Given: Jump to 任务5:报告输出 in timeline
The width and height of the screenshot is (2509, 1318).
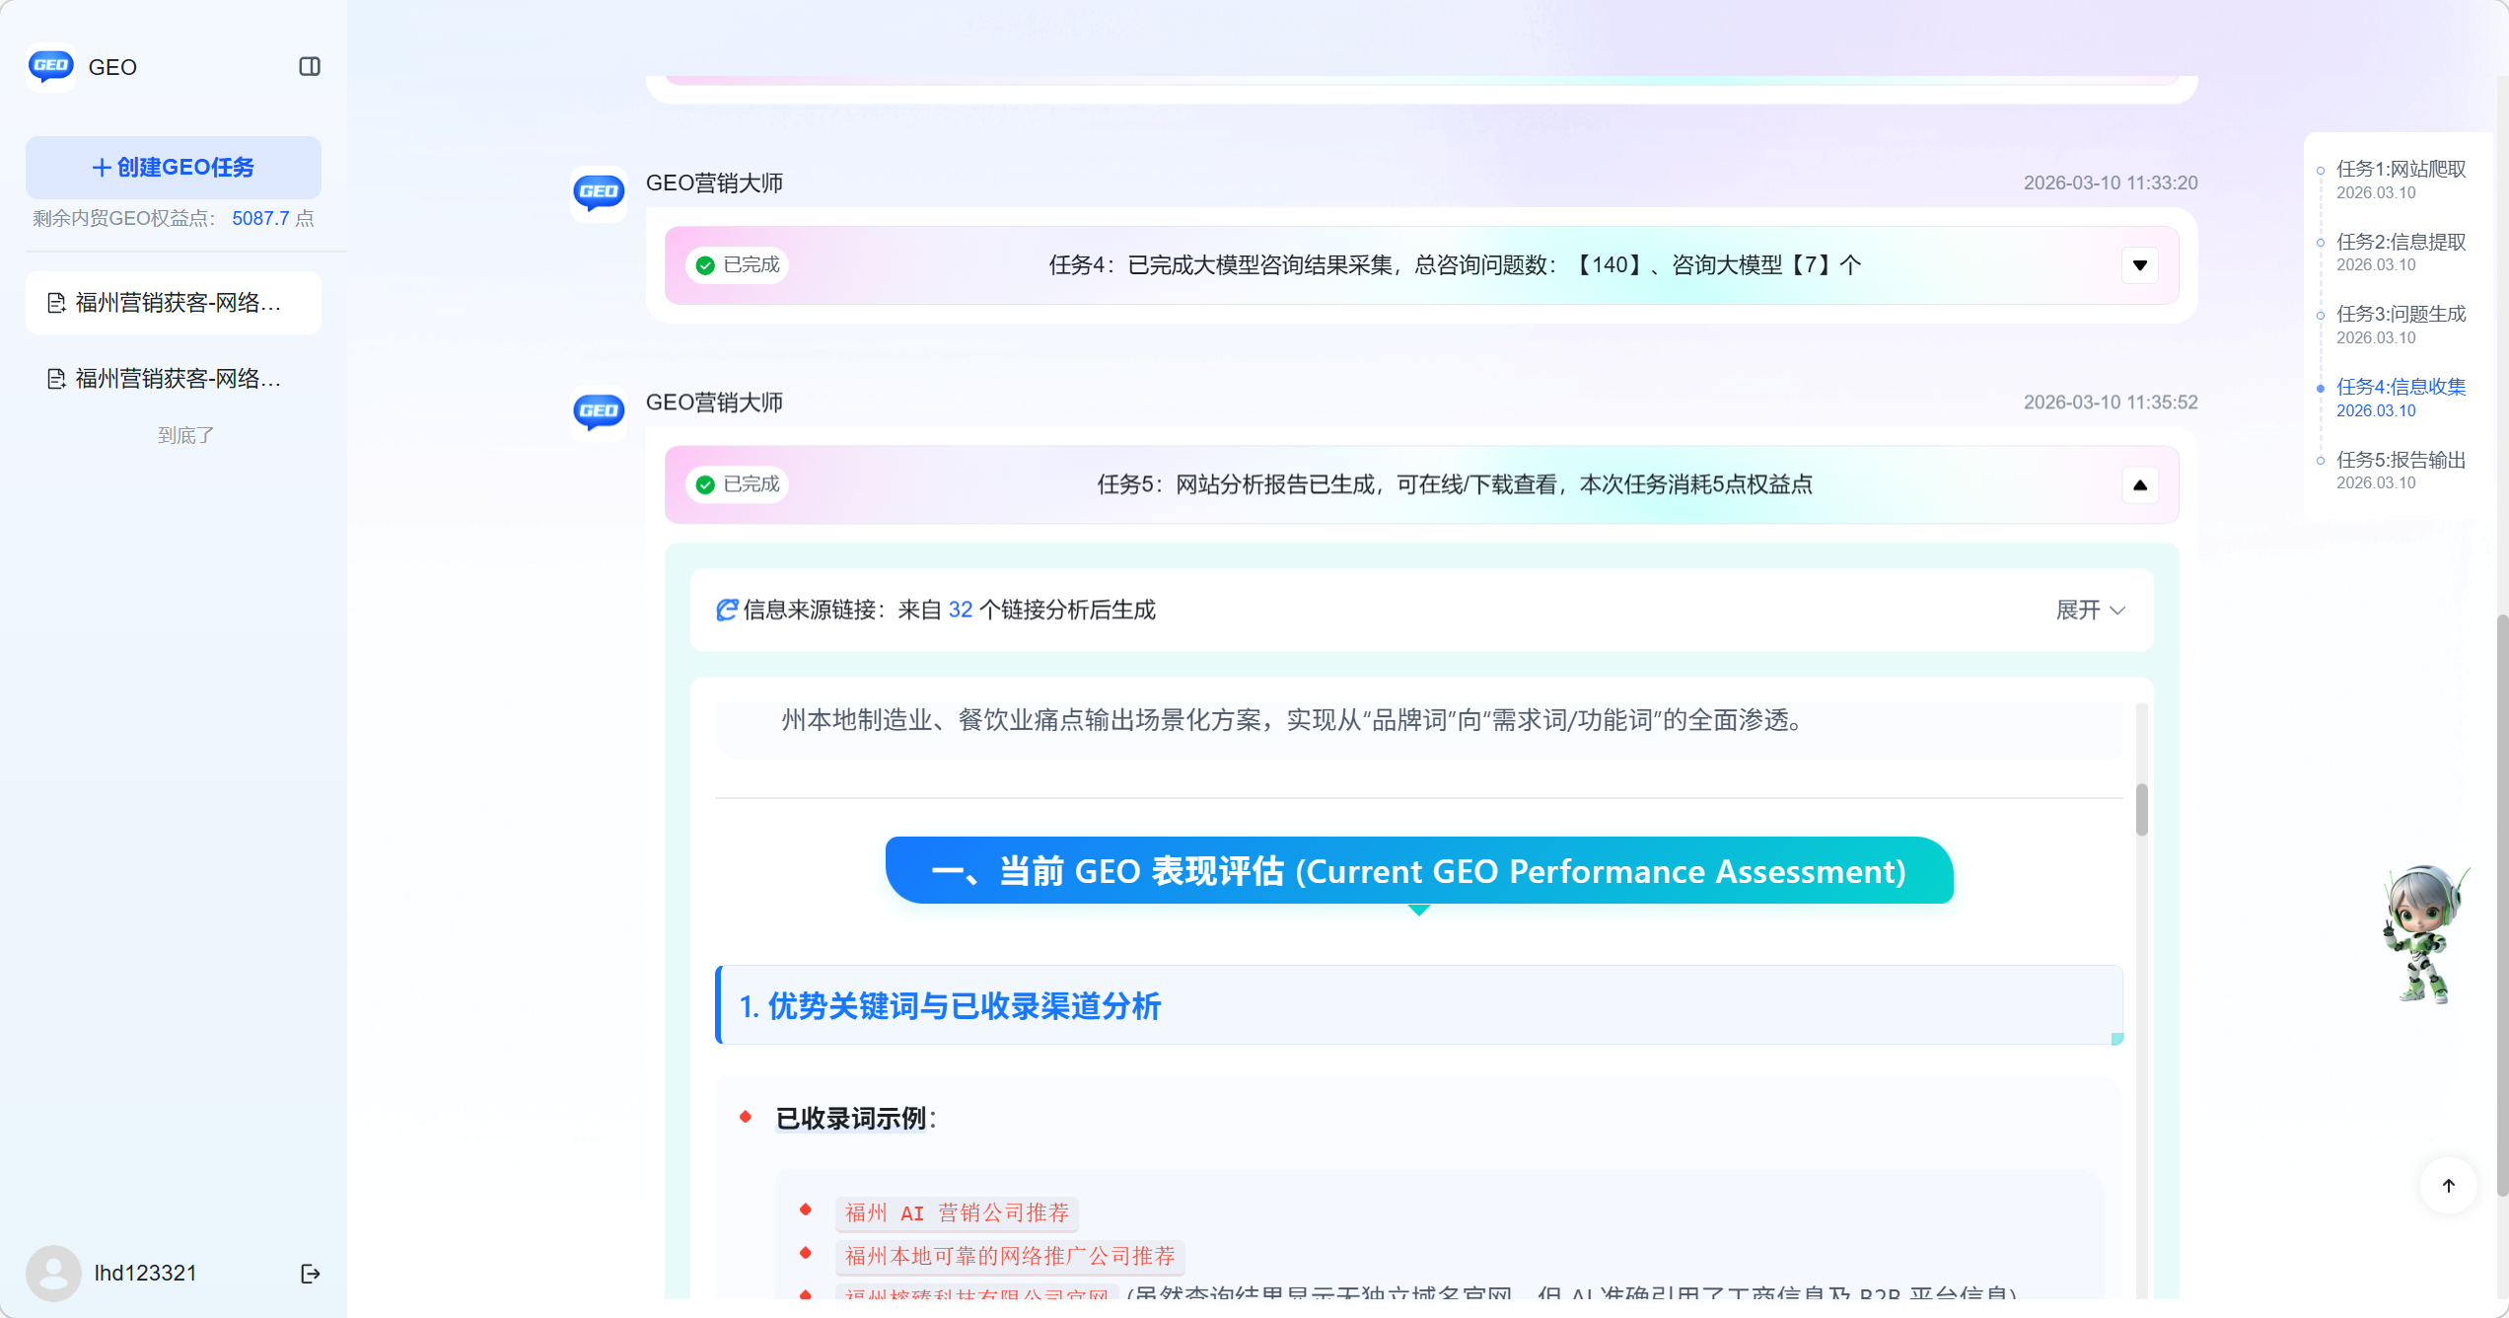Looking at the screenshot, I should click(x=2400, y=460).
